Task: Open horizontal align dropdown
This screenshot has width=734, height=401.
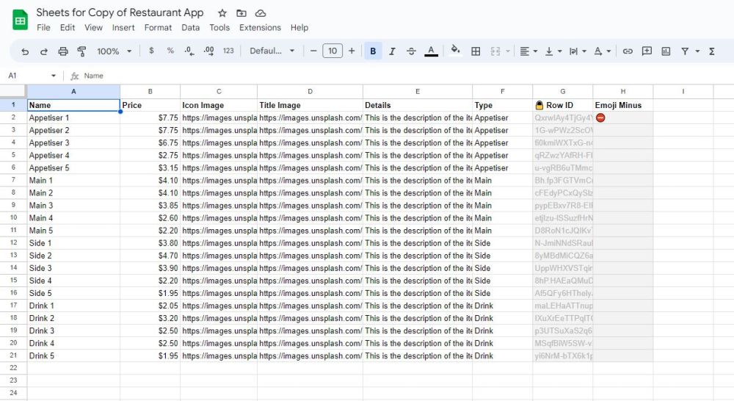Action: tap(528, 51)
